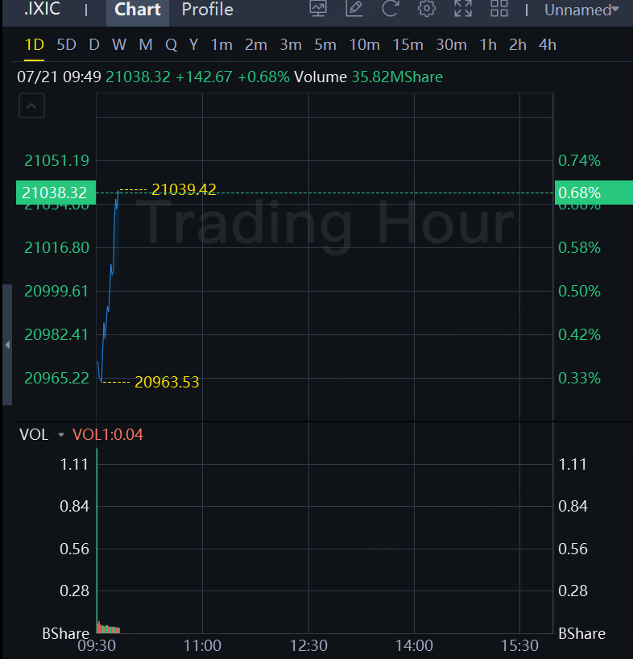Viewport: 633px width, 659px height.
Task: Select the 1h interval
Action: tap(488, 45)
